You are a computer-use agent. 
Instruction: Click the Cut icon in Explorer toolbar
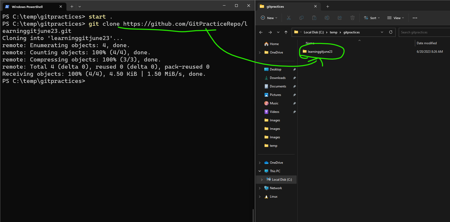[x=289, y=18]
